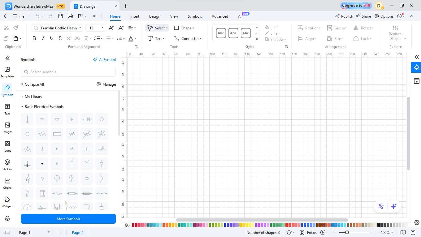Click the zoom slider handle

pos(347,232)
